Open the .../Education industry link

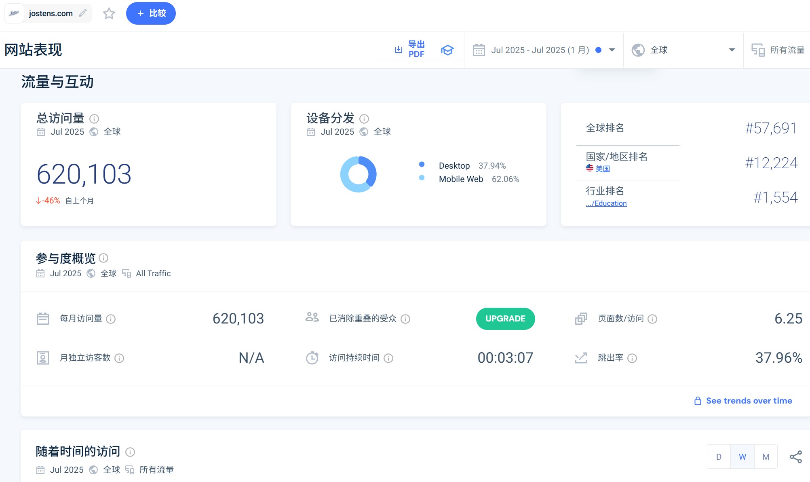[x=606, y=203]
